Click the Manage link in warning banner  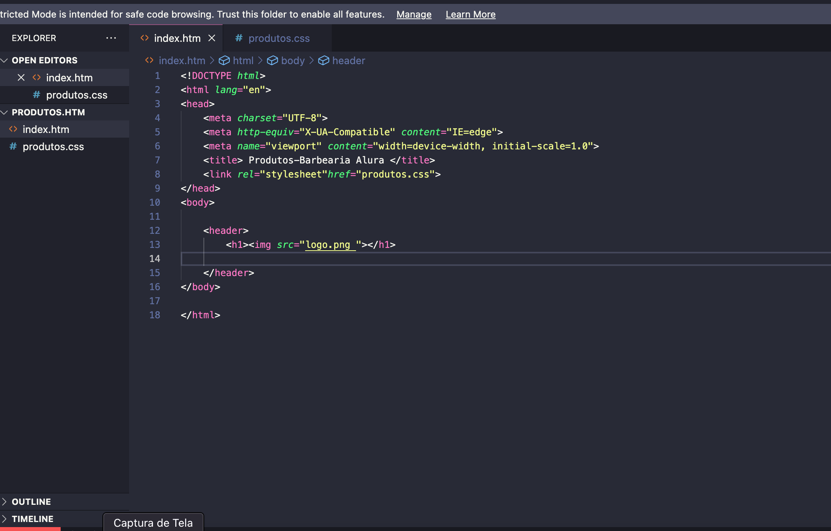[414, 13]
